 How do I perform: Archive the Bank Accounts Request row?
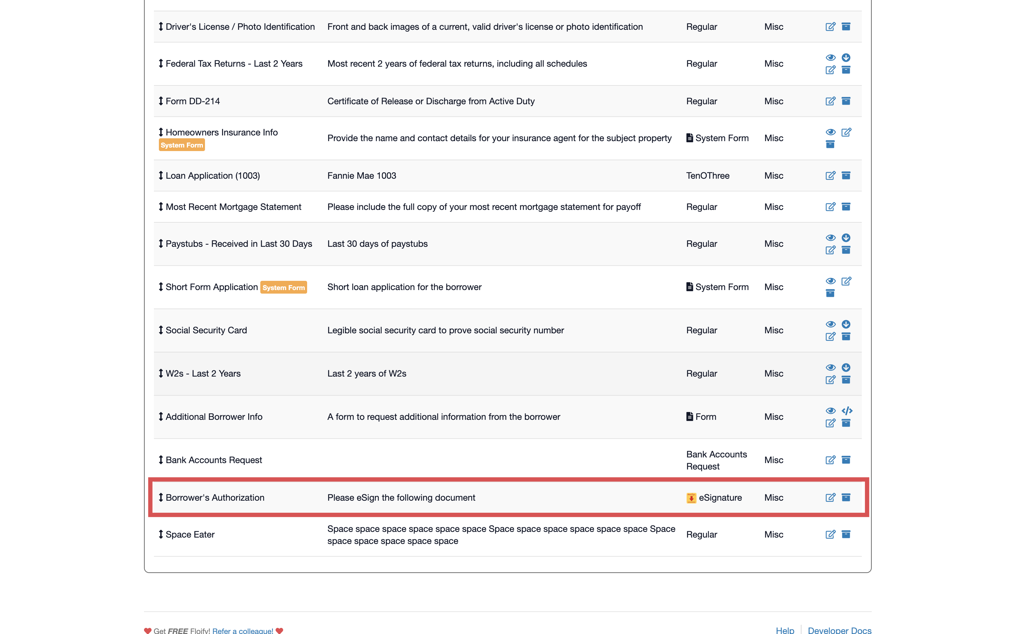click(846, 460)
